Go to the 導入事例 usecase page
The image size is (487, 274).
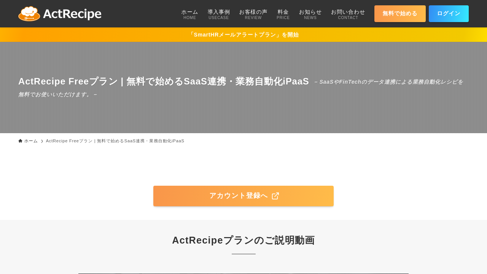219,14
